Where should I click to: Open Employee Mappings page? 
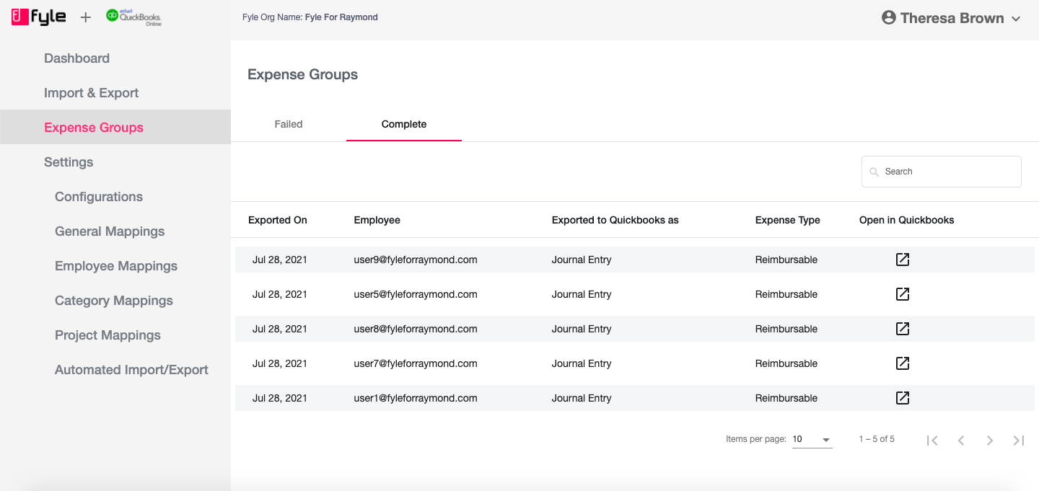[x=116, y=266]
